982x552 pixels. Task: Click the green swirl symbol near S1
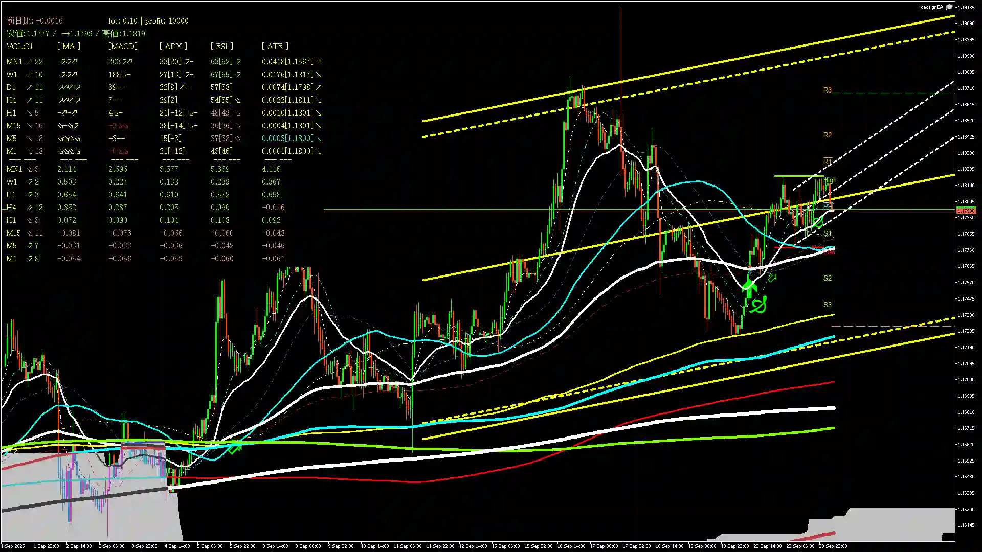tap(818, 222)
